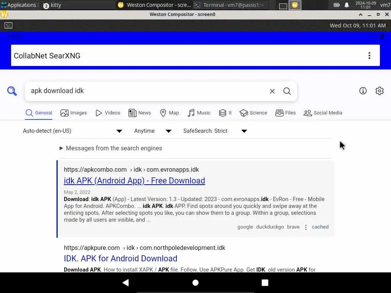Switch to the Videos tab
Screen dimensions: 391x293
[x=108, y=113]
